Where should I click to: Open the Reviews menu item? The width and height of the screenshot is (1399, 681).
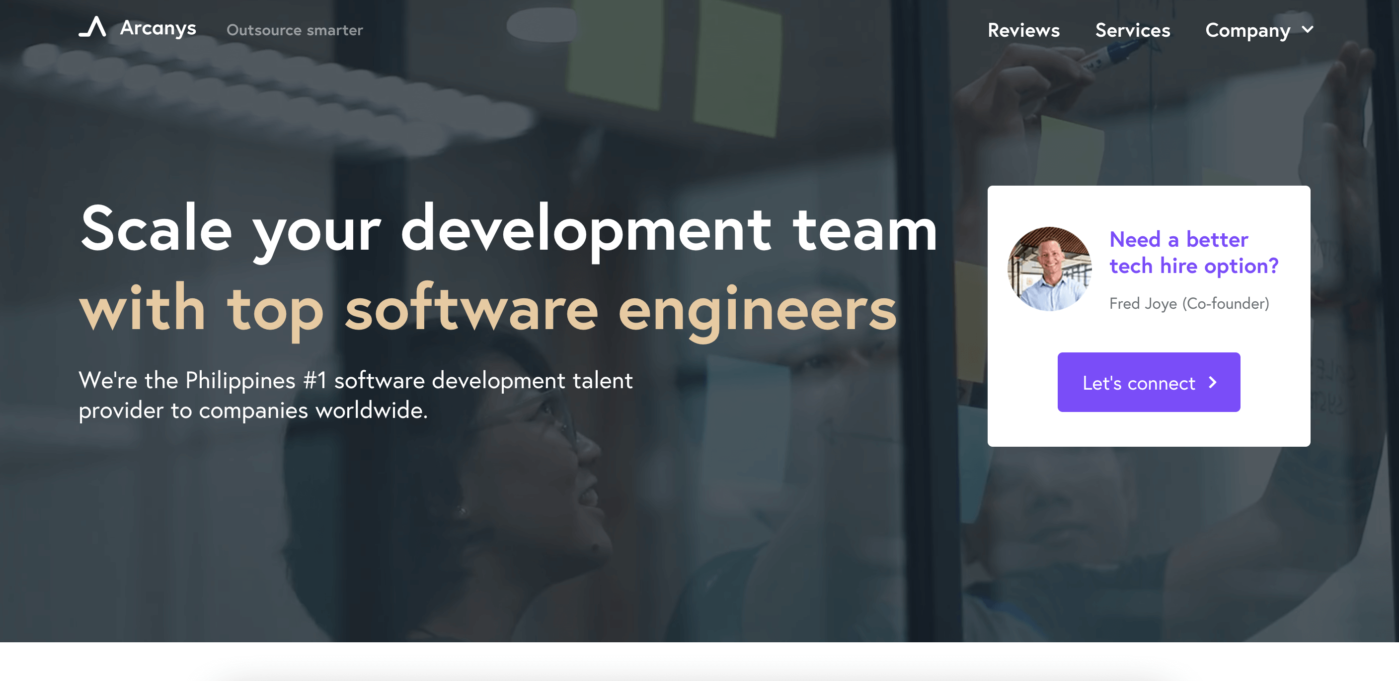1023,30
